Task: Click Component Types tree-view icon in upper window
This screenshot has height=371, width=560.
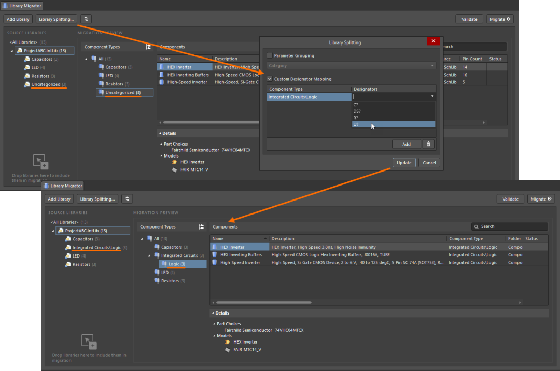Action: click(148, 47)
